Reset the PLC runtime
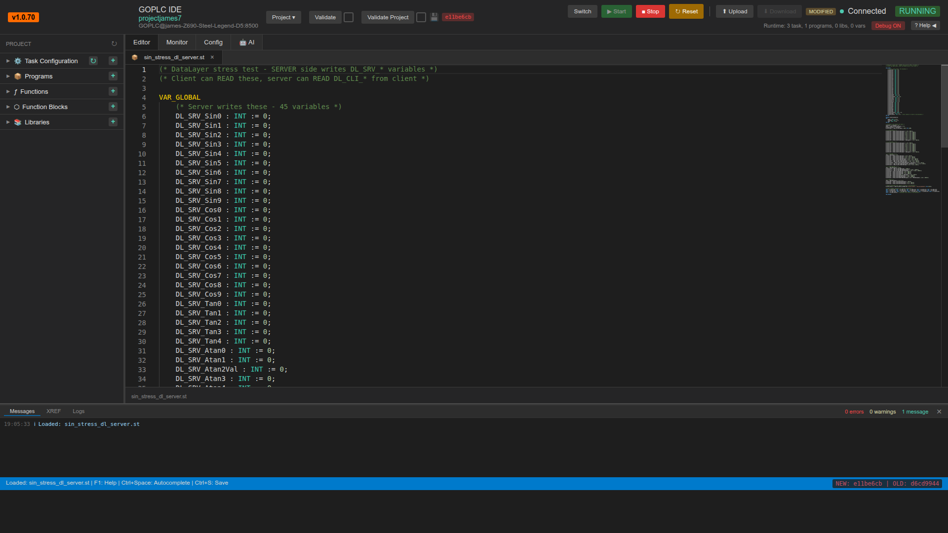The width and height of the screenshot is (948, 533). (686, 11)
